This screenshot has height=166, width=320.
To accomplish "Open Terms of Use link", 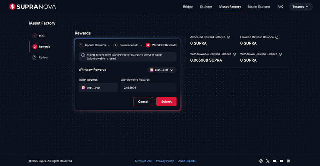I will [x=143, y=161].
